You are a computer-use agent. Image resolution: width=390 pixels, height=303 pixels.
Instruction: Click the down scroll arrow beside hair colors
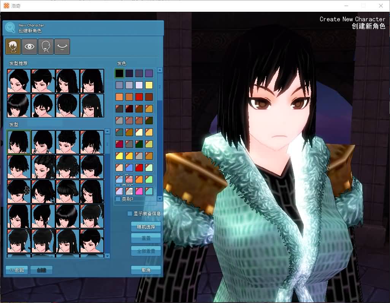click(x=160, y=198)
